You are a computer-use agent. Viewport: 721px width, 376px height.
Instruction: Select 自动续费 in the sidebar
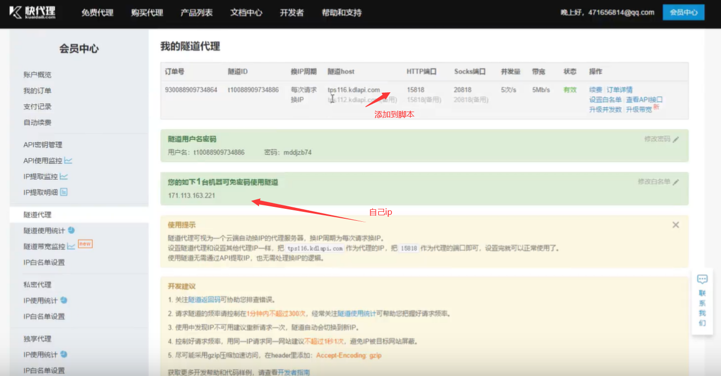[x=37, y=123]
